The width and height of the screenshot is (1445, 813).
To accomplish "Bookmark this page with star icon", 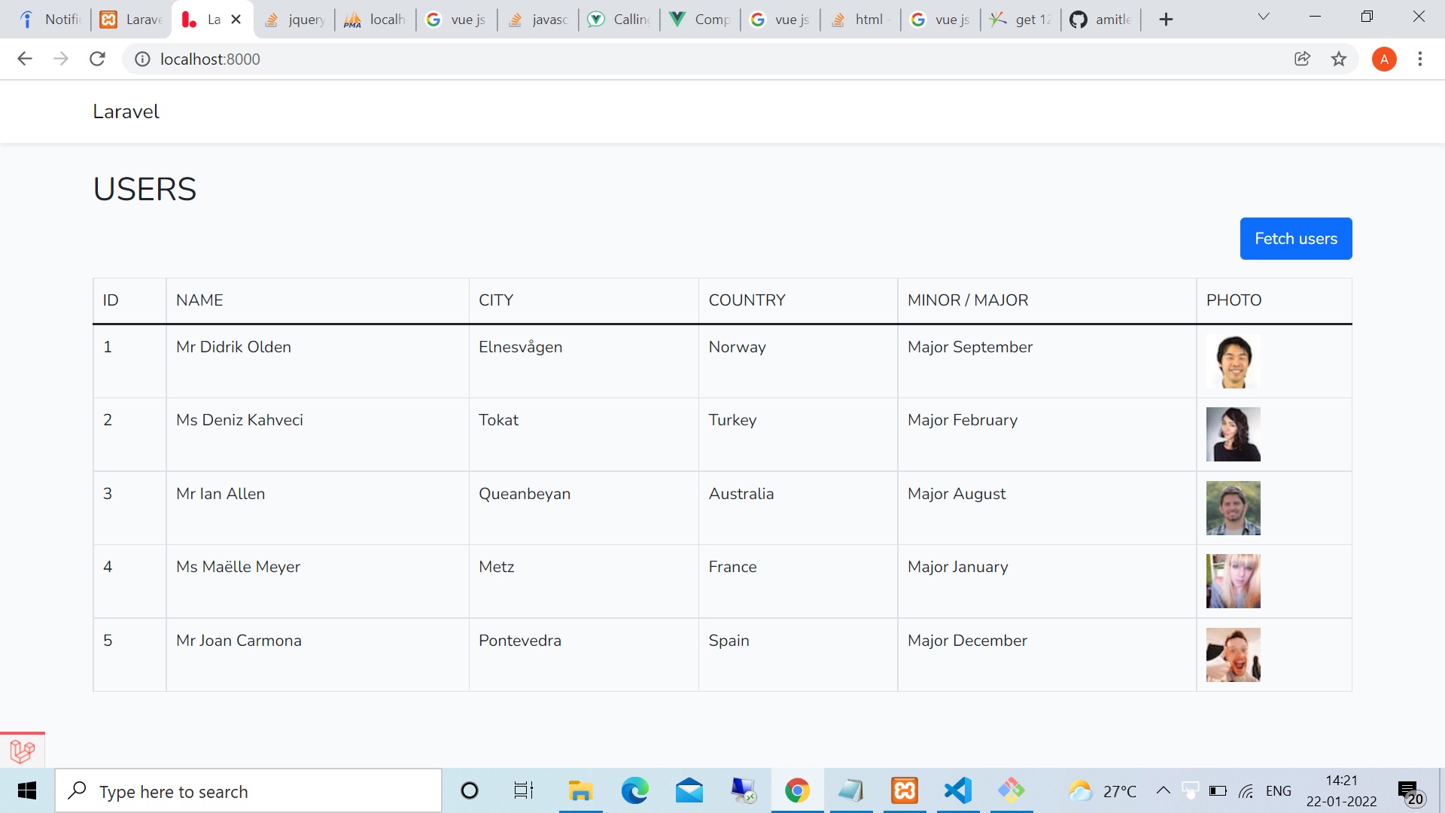I will (x=1338, y=59).
